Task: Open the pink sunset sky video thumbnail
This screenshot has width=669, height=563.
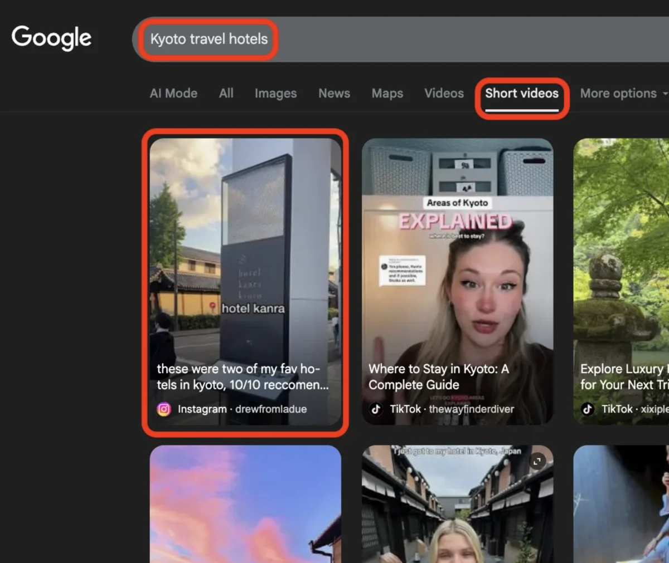Action: (x=245, y=504)
